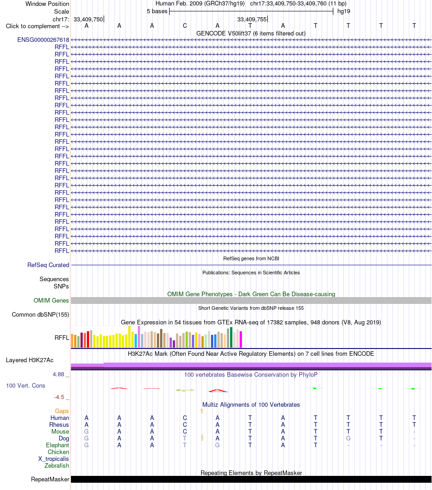This screenshot has width=432, height=490.
Task: Click the Sequences label in Publications track
Action: point(54,279)
